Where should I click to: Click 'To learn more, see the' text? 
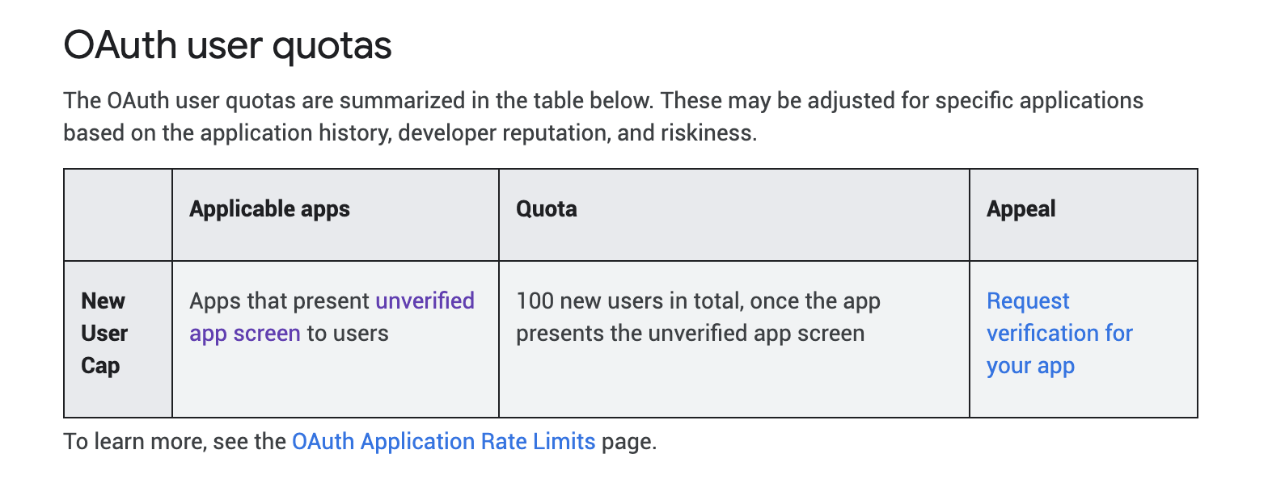pyautogui.click(x=175, y=442)
